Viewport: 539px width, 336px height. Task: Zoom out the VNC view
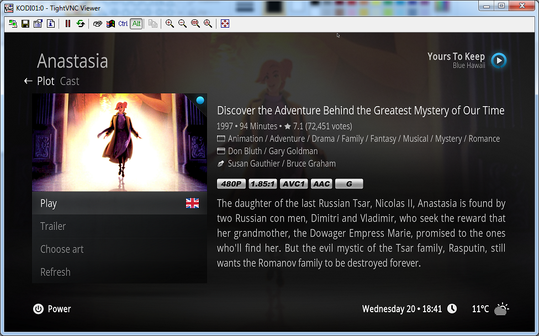[x=182, y=24]
